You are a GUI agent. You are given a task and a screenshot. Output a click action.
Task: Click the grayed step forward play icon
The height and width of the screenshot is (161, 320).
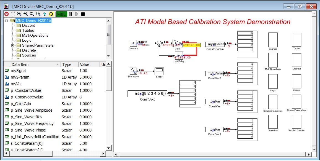(77, 14)
